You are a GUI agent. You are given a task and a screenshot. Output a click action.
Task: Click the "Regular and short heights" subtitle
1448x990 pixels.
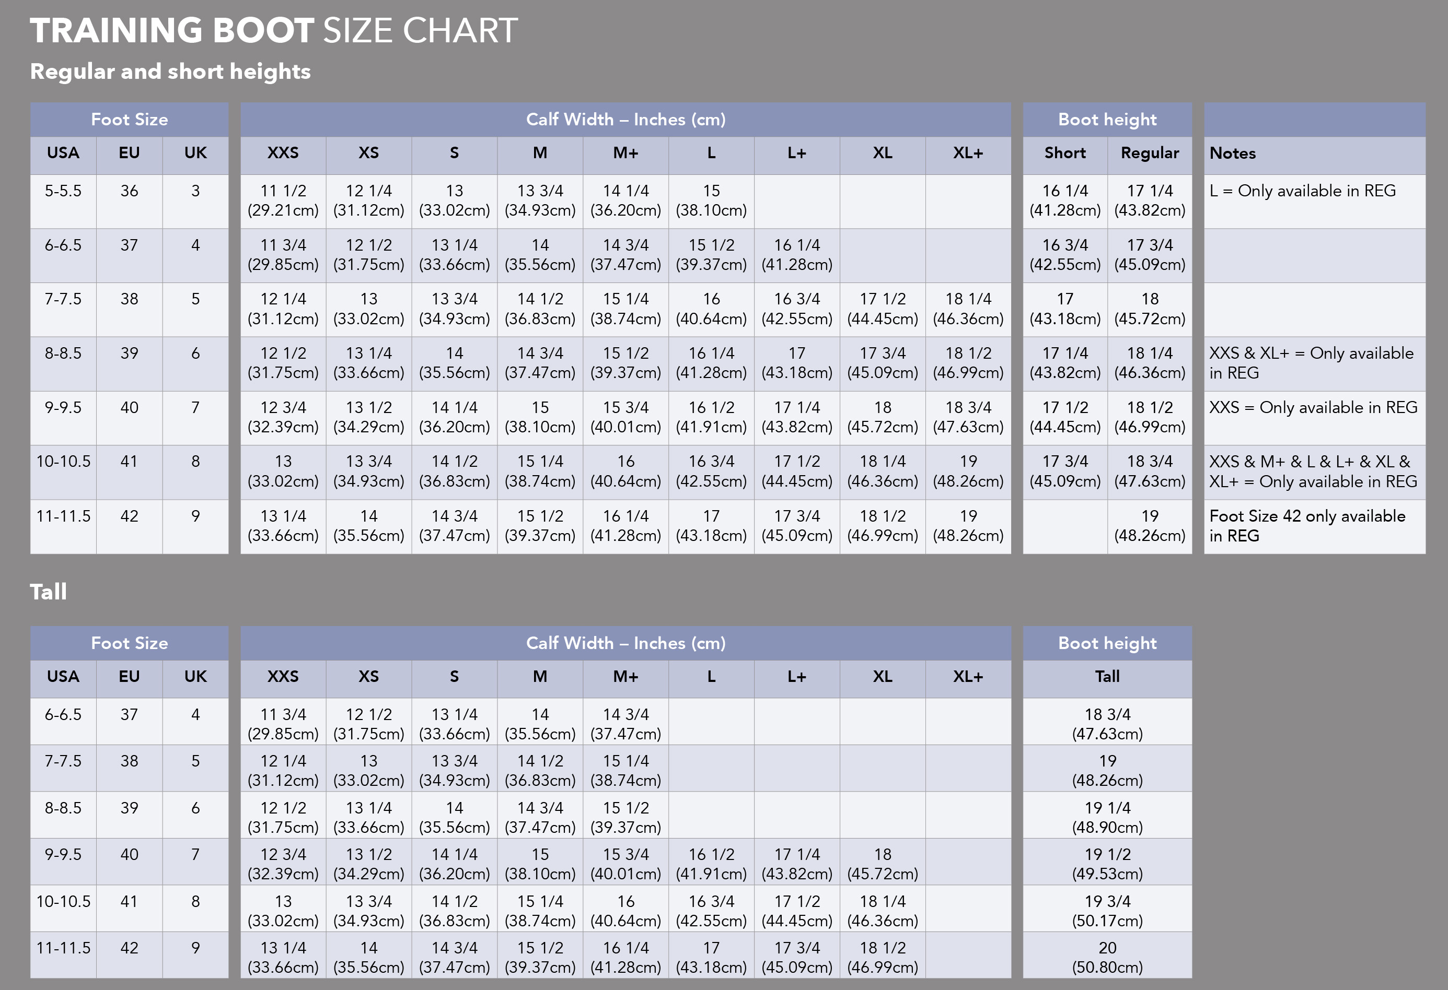[x=170, y=72]
